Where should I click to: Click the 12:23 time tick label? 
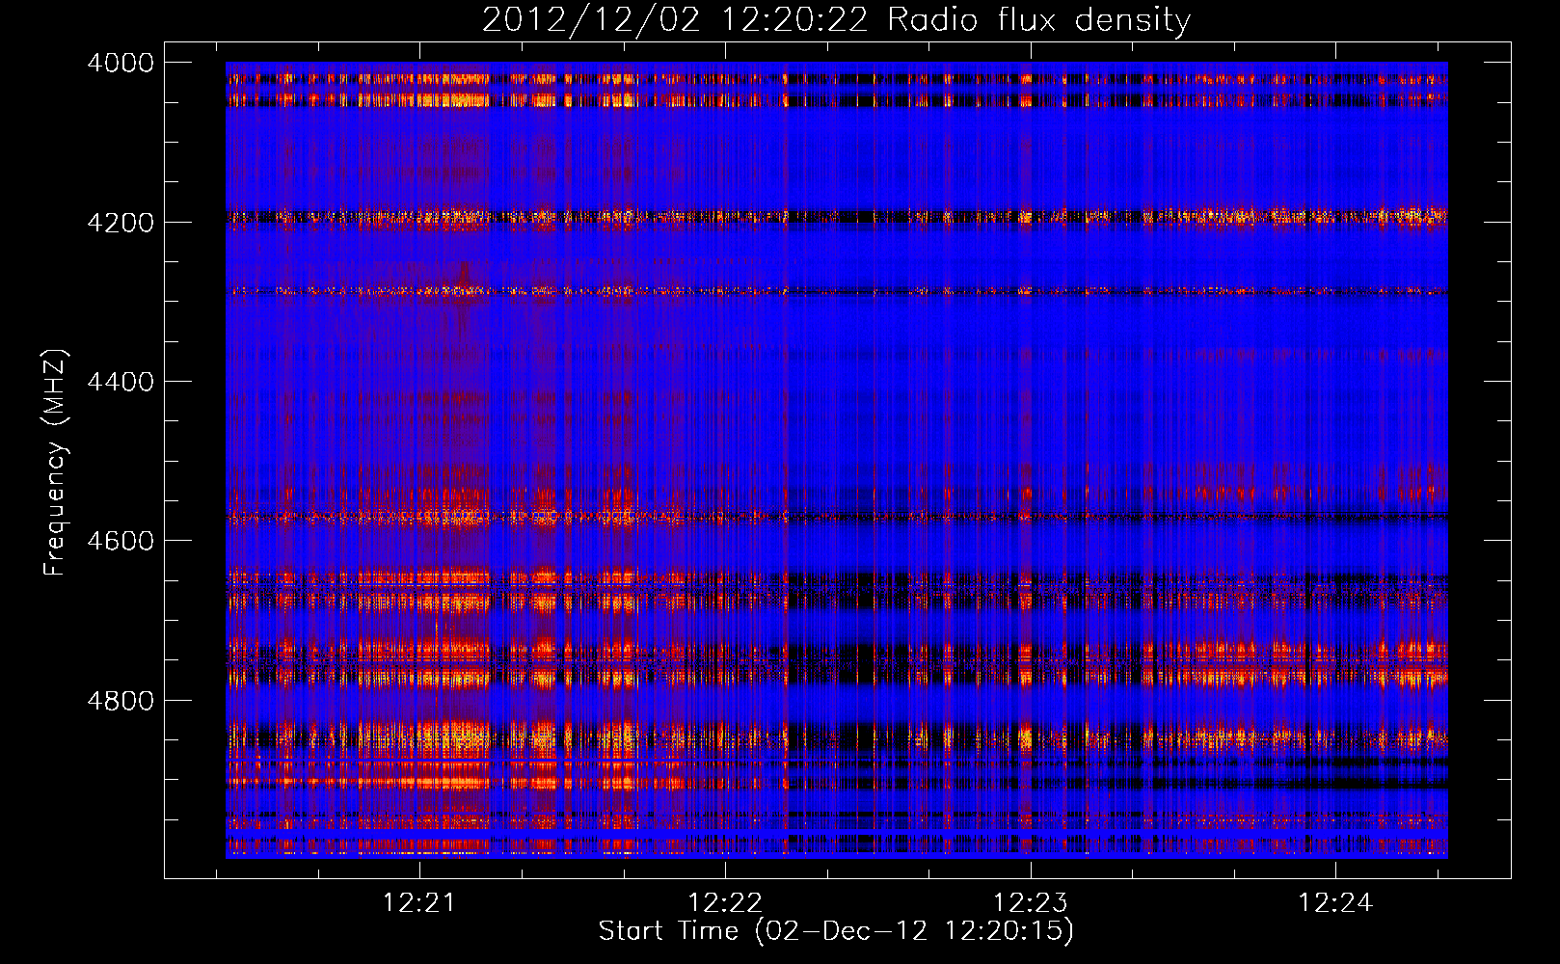(x=1030, y=903)
